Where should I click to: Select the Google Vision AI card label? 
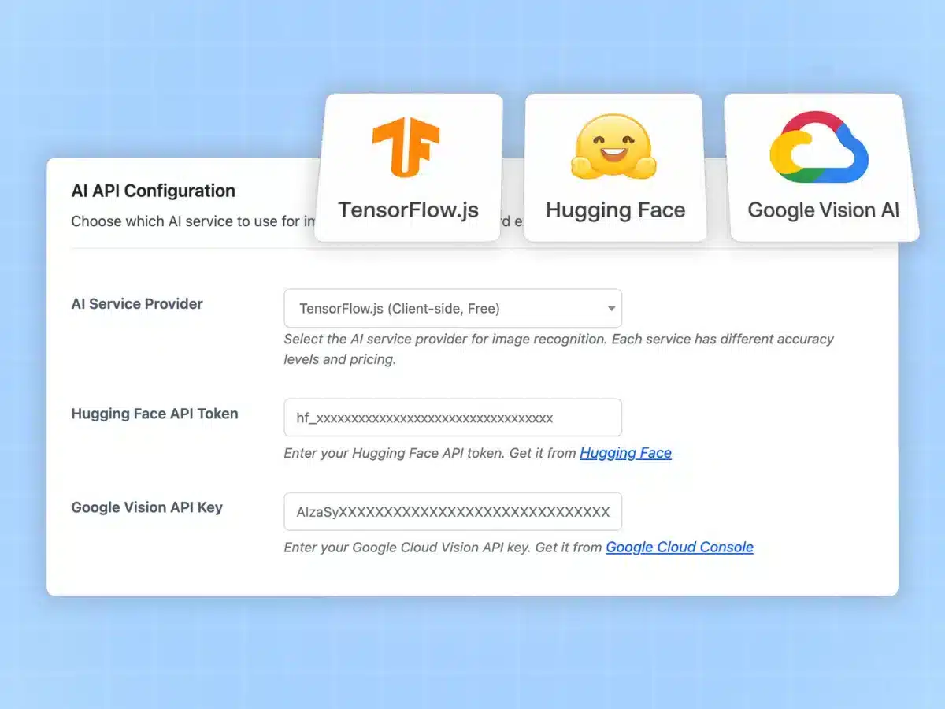click(x=824, y=210)
